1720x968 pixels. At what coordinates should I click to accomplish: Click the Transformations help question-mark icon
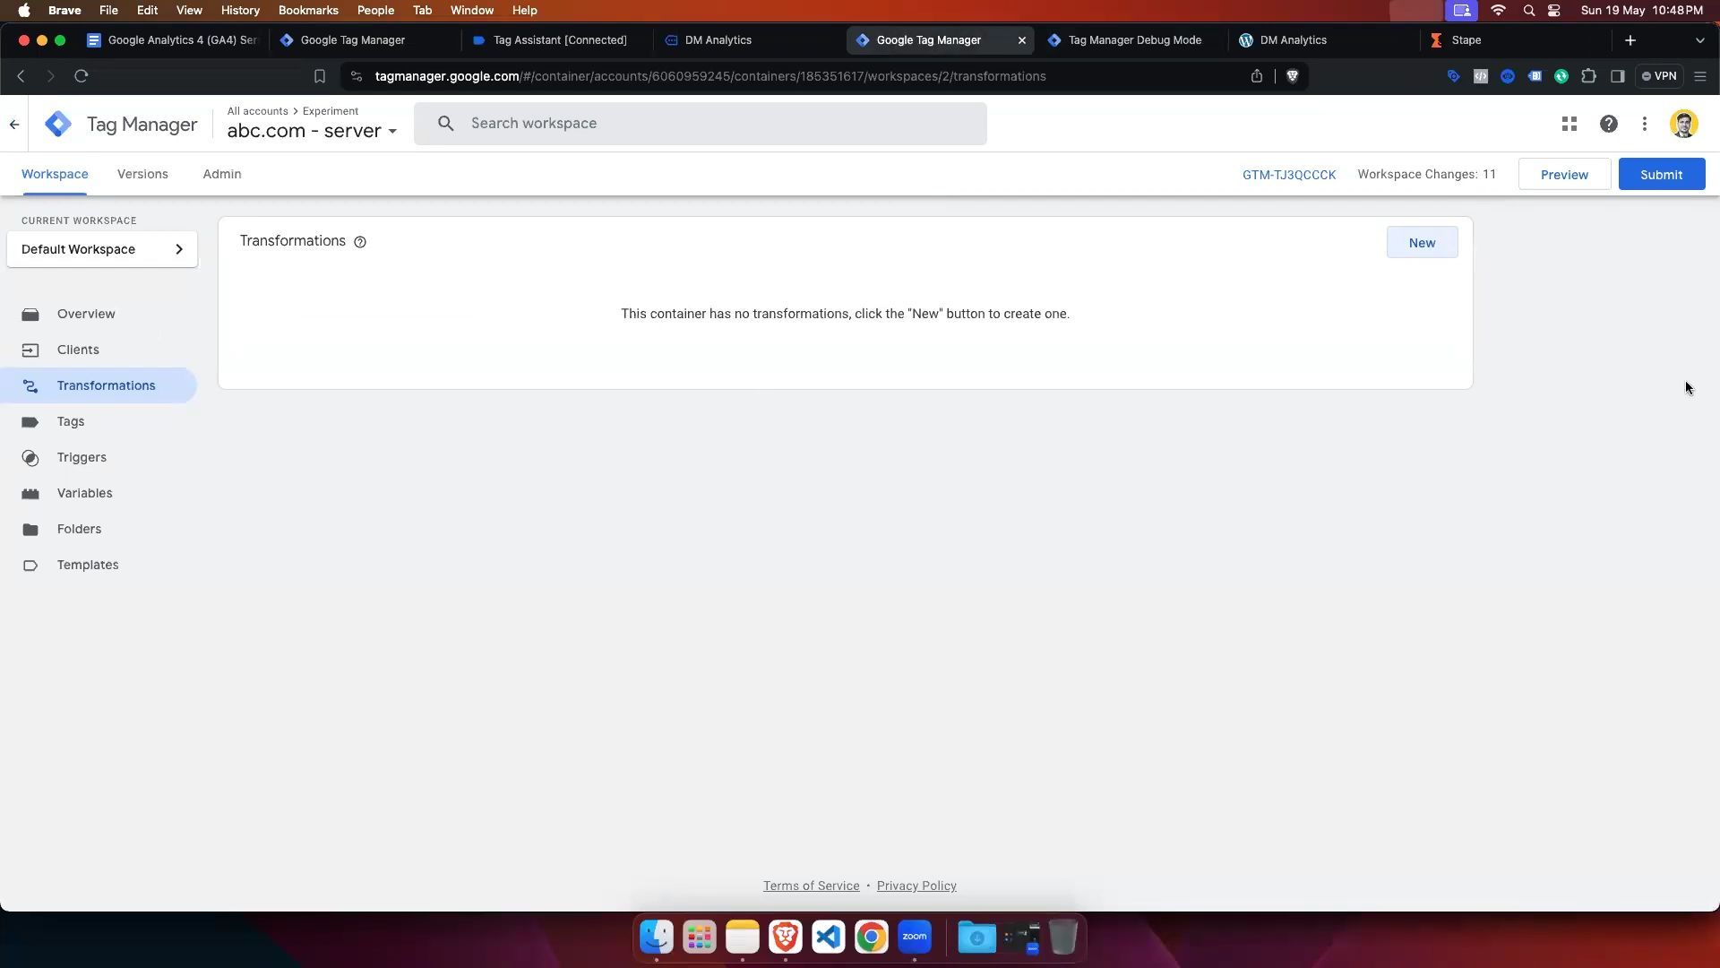click(360, 242)
